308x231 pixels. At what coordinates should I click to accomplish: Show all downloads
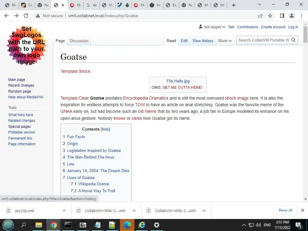[285, 210]
